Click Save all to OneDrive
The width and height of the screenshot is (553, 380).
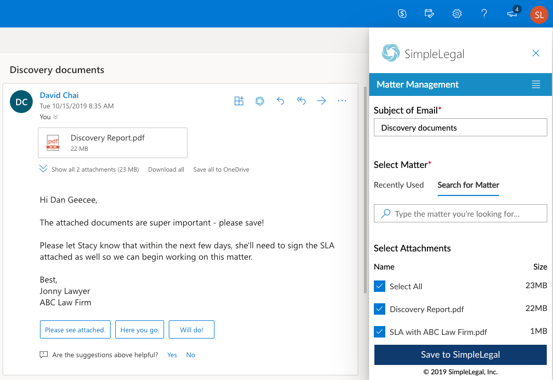pos(221,170)
